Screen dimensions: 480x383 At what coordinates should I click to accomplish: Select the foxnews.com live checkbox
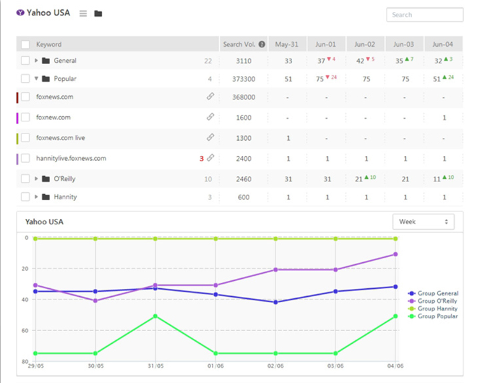[x=25, y=137]
